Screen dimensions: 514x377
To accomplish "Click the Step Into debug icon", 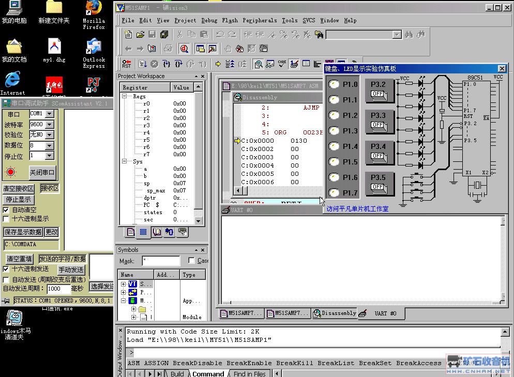I will (x=167, y=64).
